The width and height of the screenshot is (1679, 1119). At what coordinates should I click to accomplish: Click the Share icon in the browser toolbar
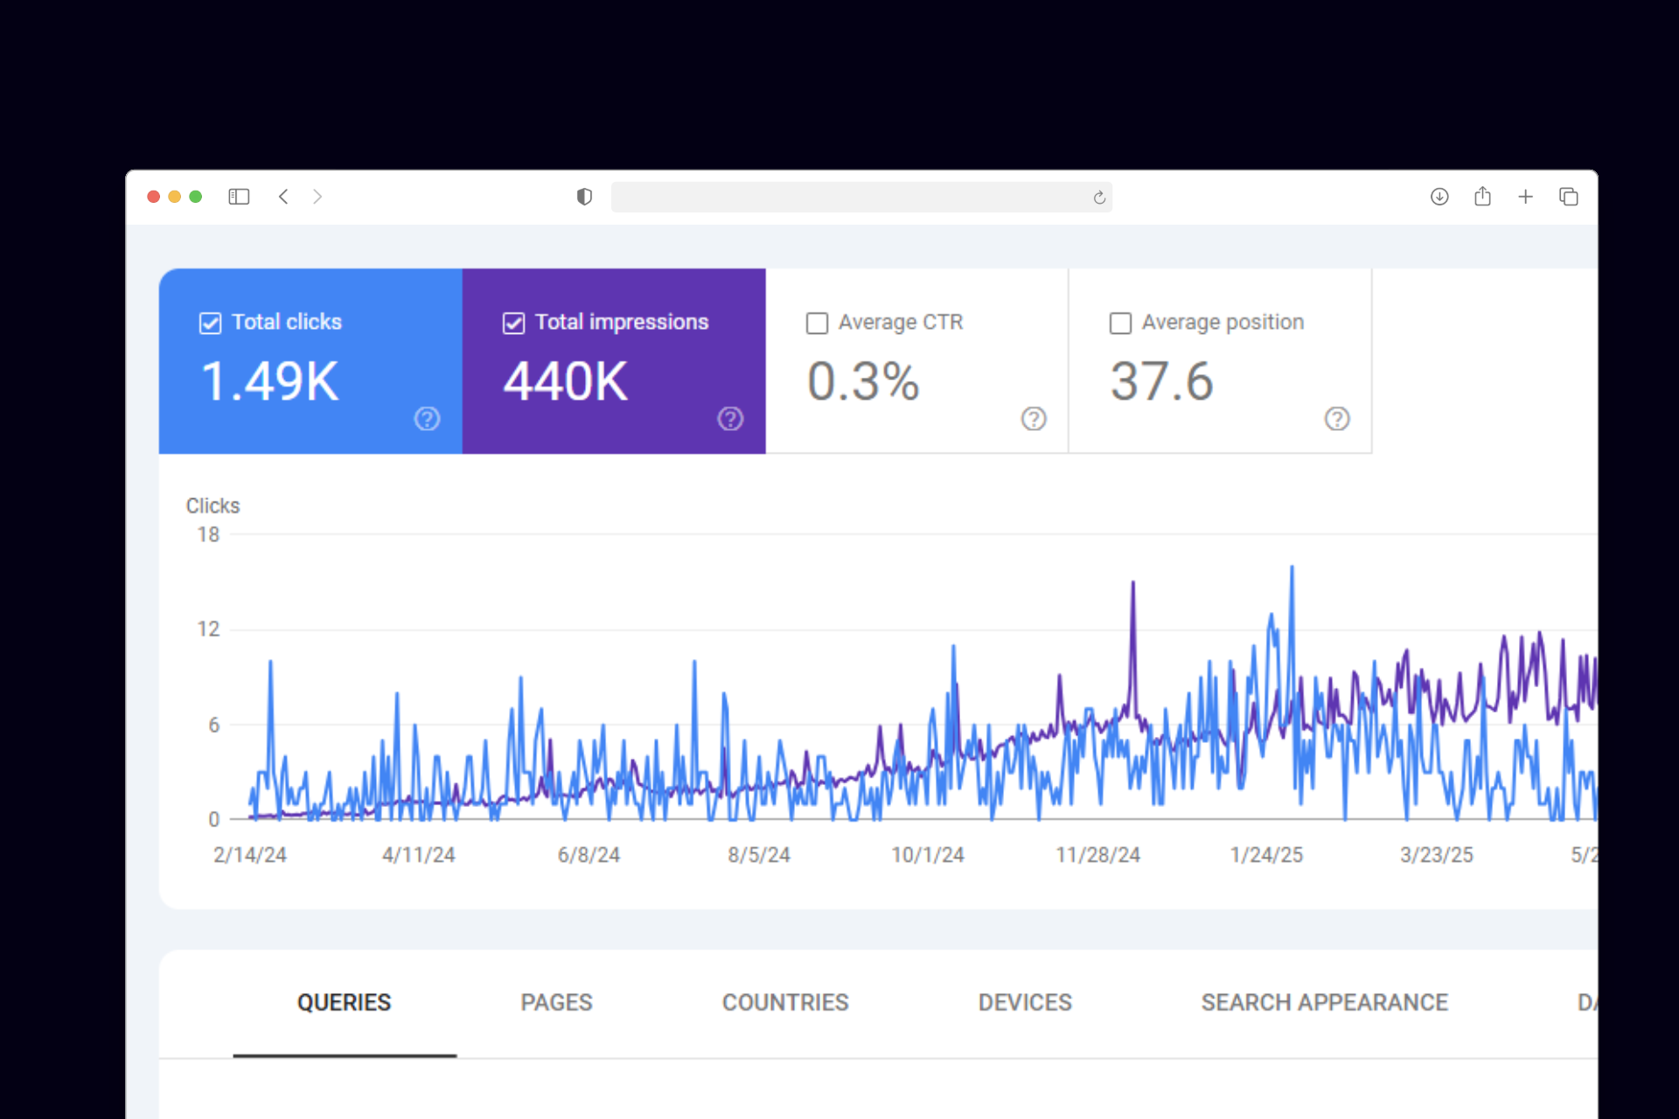pos(1482,197)
